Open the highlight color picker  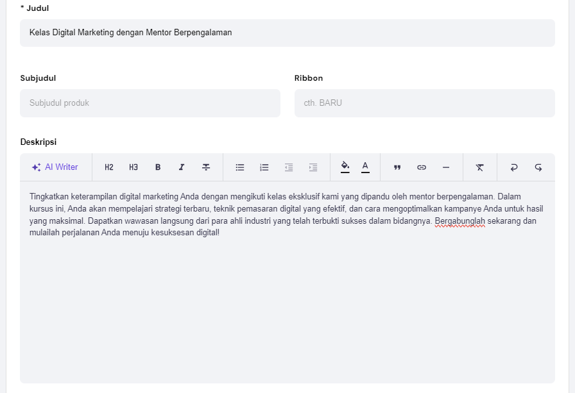click(x=345, y=167)
